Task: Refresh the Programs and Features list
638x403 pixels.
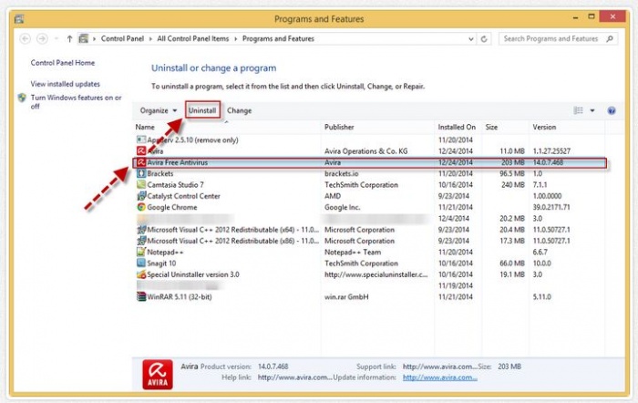Action: click(484, 39)
